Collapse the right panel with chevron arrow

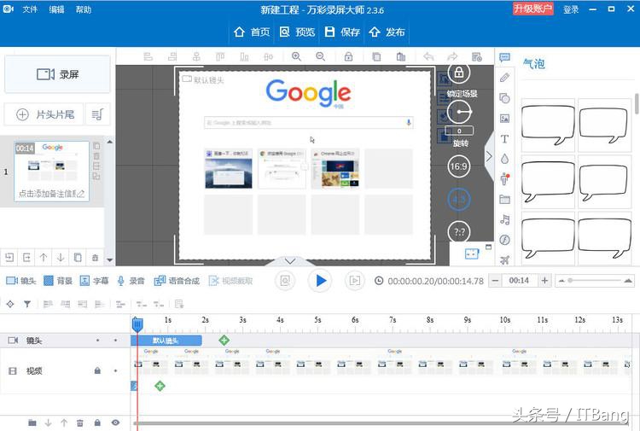click(x=489, y=156)
